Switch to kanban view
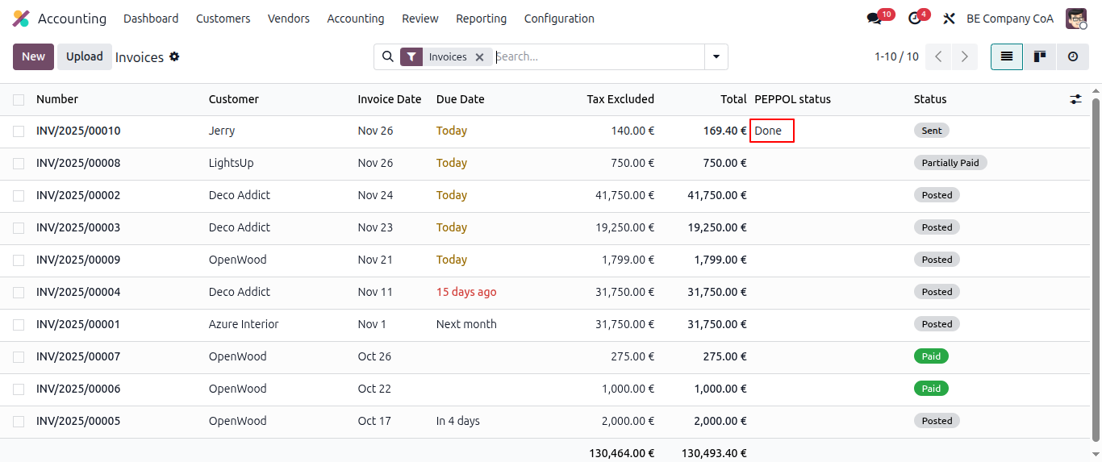Viewport: 1102px width, 462px height. pyautogui.click(x=1040, y=56)
